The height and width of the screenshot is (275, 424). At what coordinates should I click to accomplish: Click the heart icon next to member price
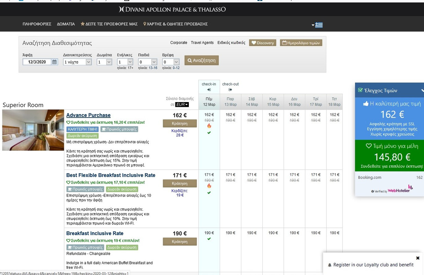[369, 146]
